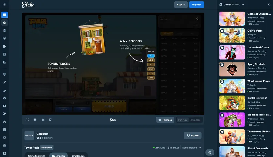Screen dimensions: 273x157
Task: Click the Register button
Action: coord(196,5)
